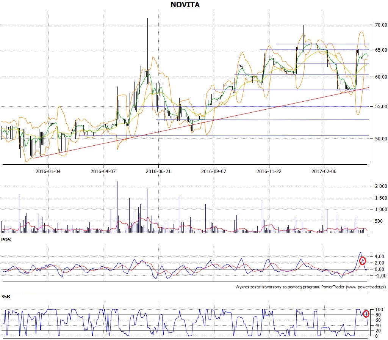Click the 80 value on %R axis
This screenshot has height=340, width=388.
point(378,315)
